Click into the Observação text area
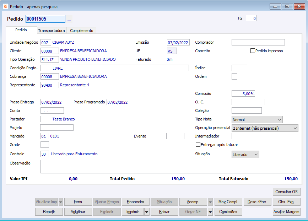This screenshot has width=308, height=221. pos(168,166)
